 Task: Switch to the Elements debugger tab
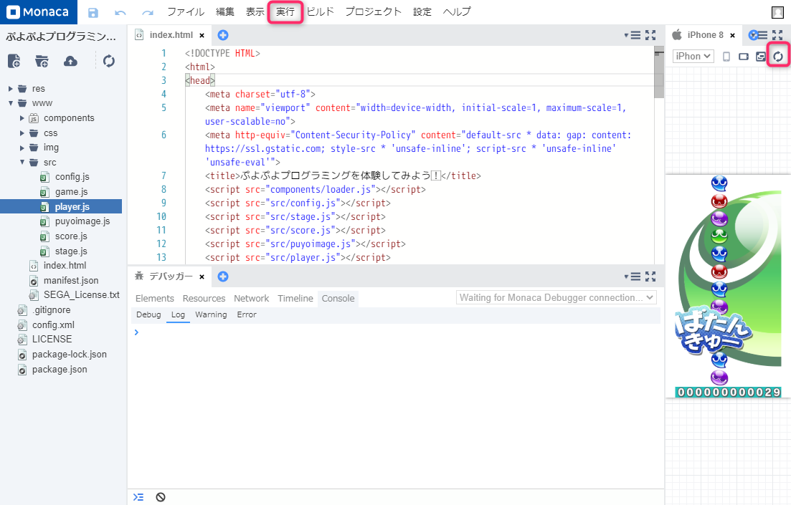coord(154,299)
